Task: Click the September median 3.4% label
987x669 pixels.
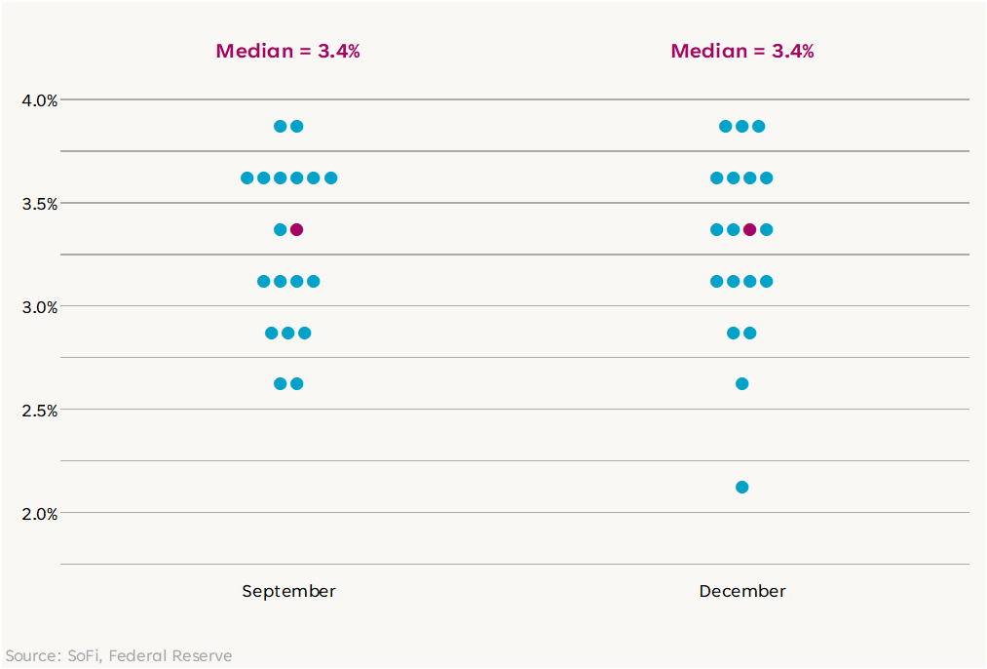Action: click(x=287, y=51)
